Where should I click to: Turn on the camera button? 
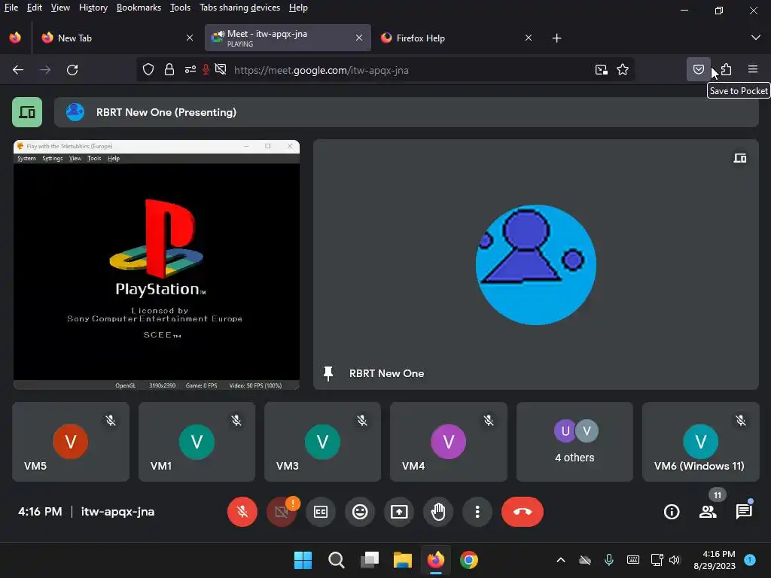tap(282, 512)
